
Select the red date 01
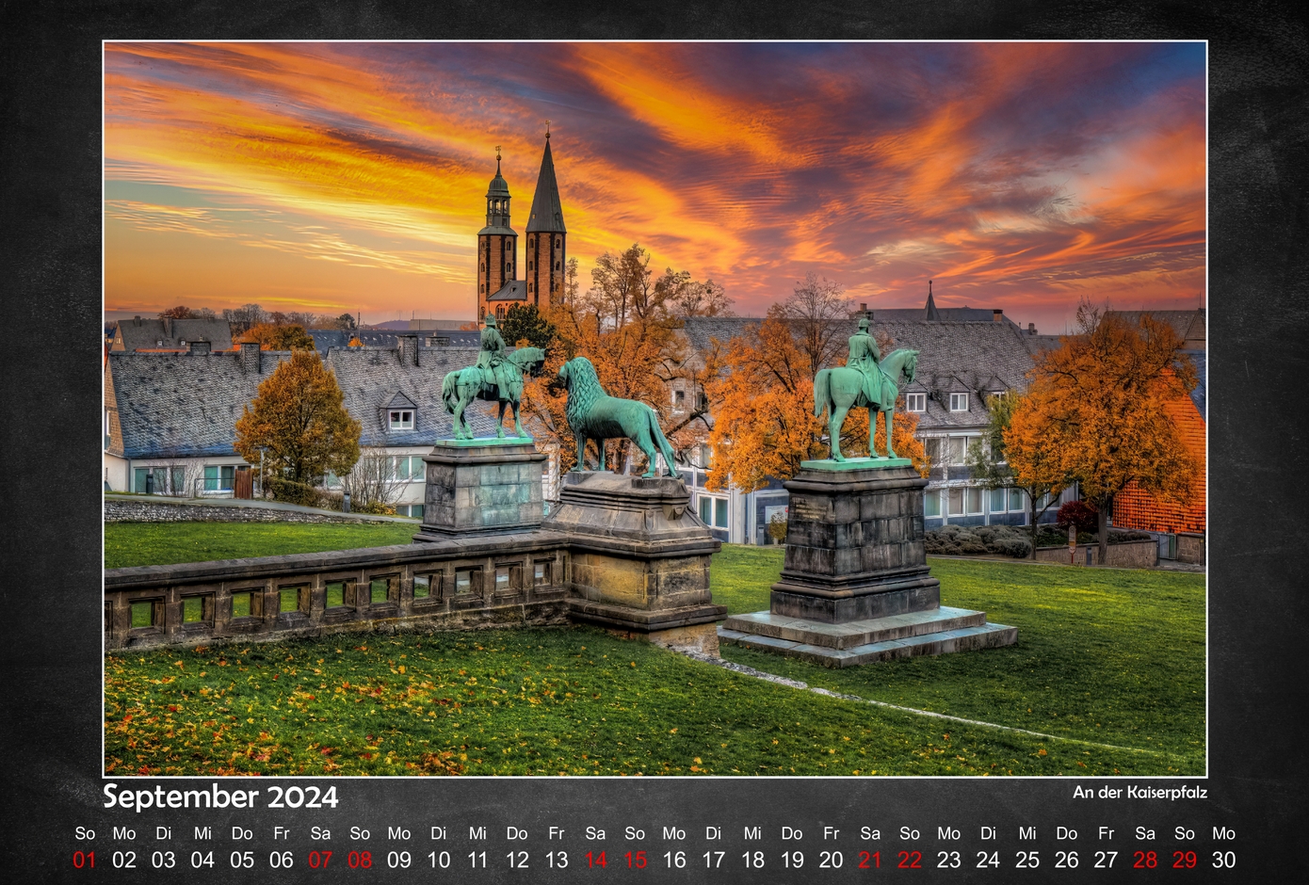85,860
